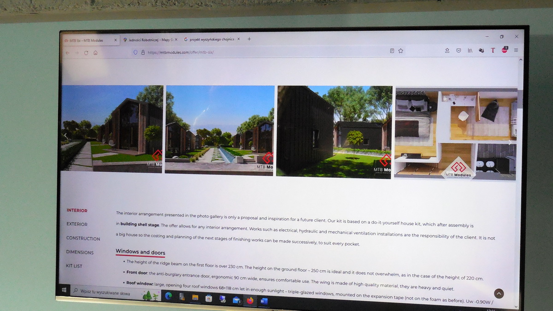Open the CONSTRUCTION section
The image size is (553, 311).
[x=83, y=238]
